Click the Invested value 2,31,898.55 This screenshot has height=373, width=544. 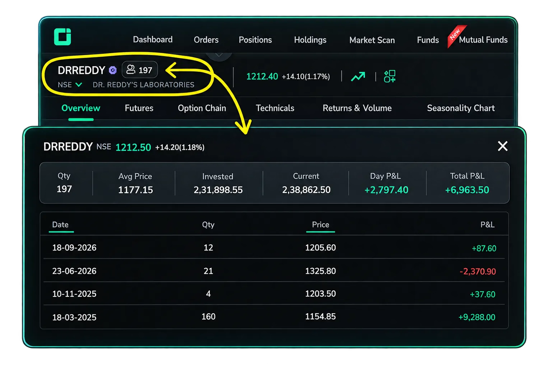pyautogui.click(x=218, y=190)
